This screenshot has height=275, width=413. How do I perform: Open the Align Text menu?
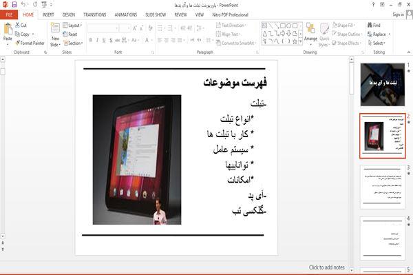[x=229, y=34]
